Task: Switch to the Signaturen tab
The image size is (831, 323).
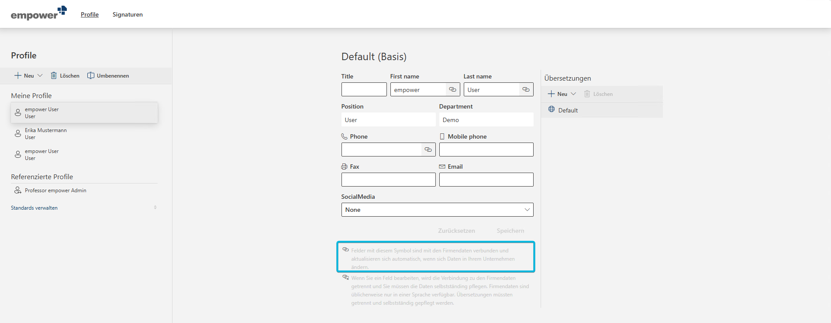Action: [128, 14]
